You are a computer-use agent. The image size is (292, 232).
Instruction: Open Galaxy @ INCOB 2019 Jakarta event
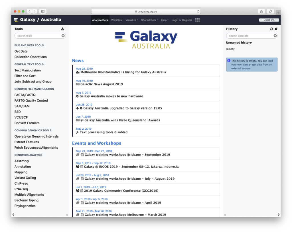pos(131,167)
